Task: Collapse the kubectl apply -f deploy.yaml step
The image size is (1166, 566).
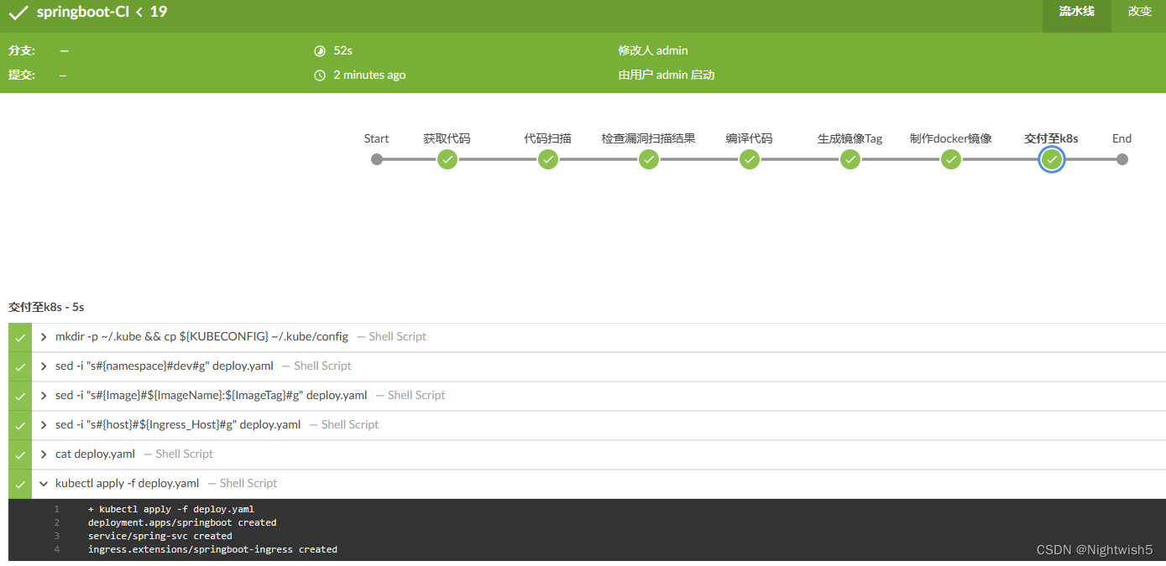Action: [44, 484]
